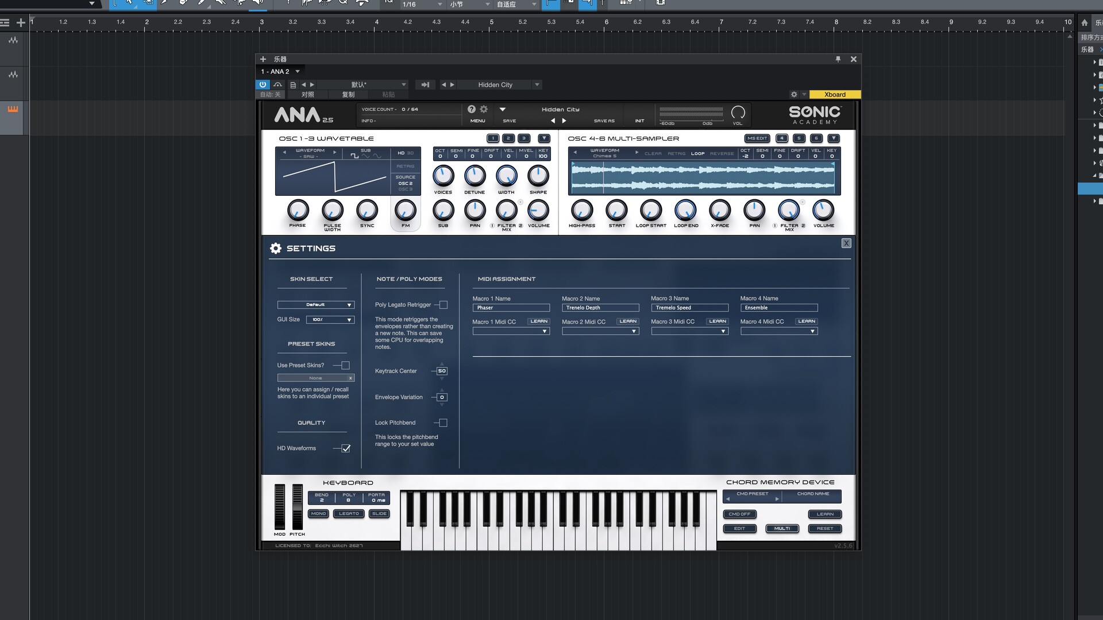Click the plus icon beside the 乐器 header

[263, 59]
